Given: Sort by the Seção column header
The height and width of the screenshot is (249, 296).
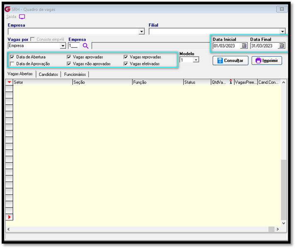Looking at the screenshot, I should click(x=102, y=82).
